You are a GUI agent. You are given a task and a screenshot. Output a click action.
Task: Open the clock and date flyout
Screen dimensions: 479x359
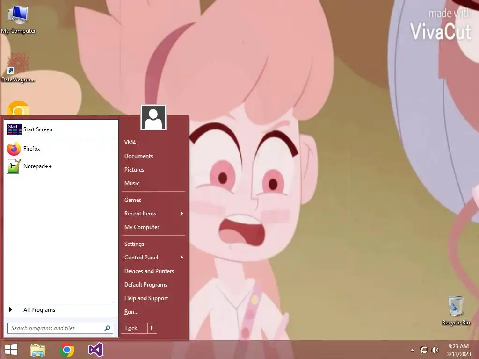(458, 350)
